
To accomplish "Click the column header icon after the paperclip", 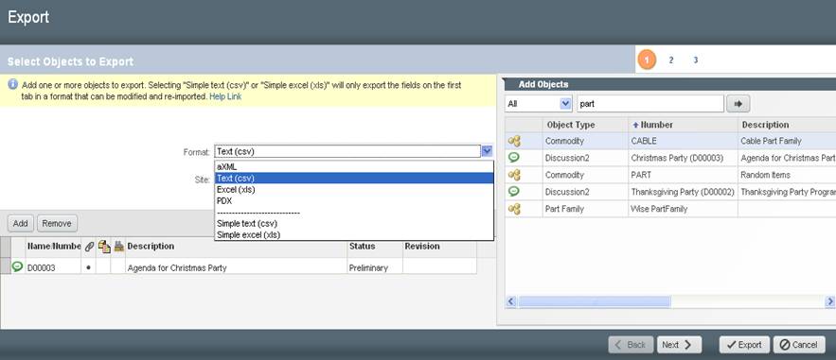I will pos(104,247).
